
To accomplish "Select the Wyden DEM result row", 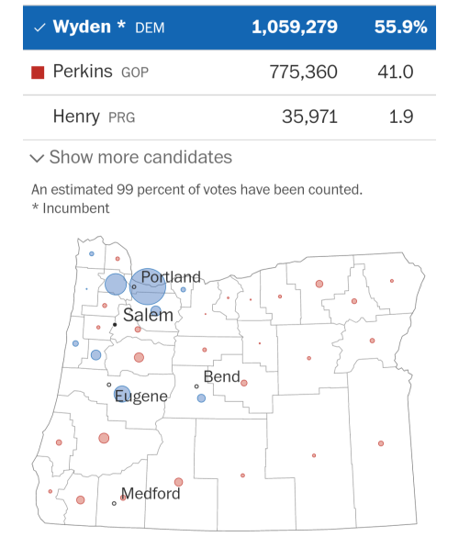I will 229,28.
